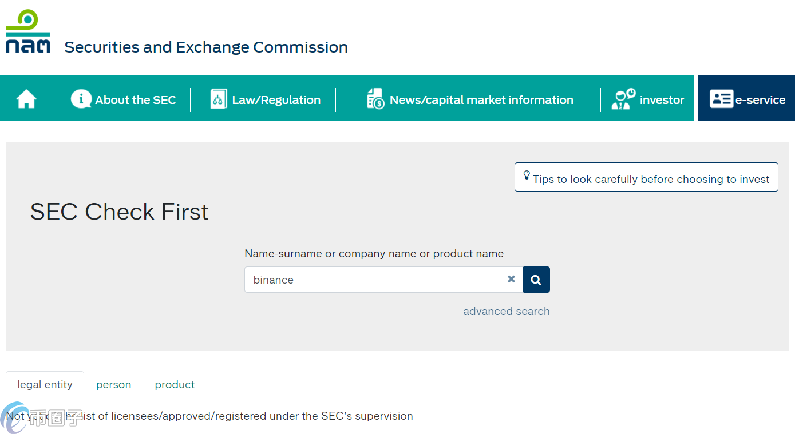Switch to the person tab
Viewport: 795px width, 434px height.
[114, 385]
